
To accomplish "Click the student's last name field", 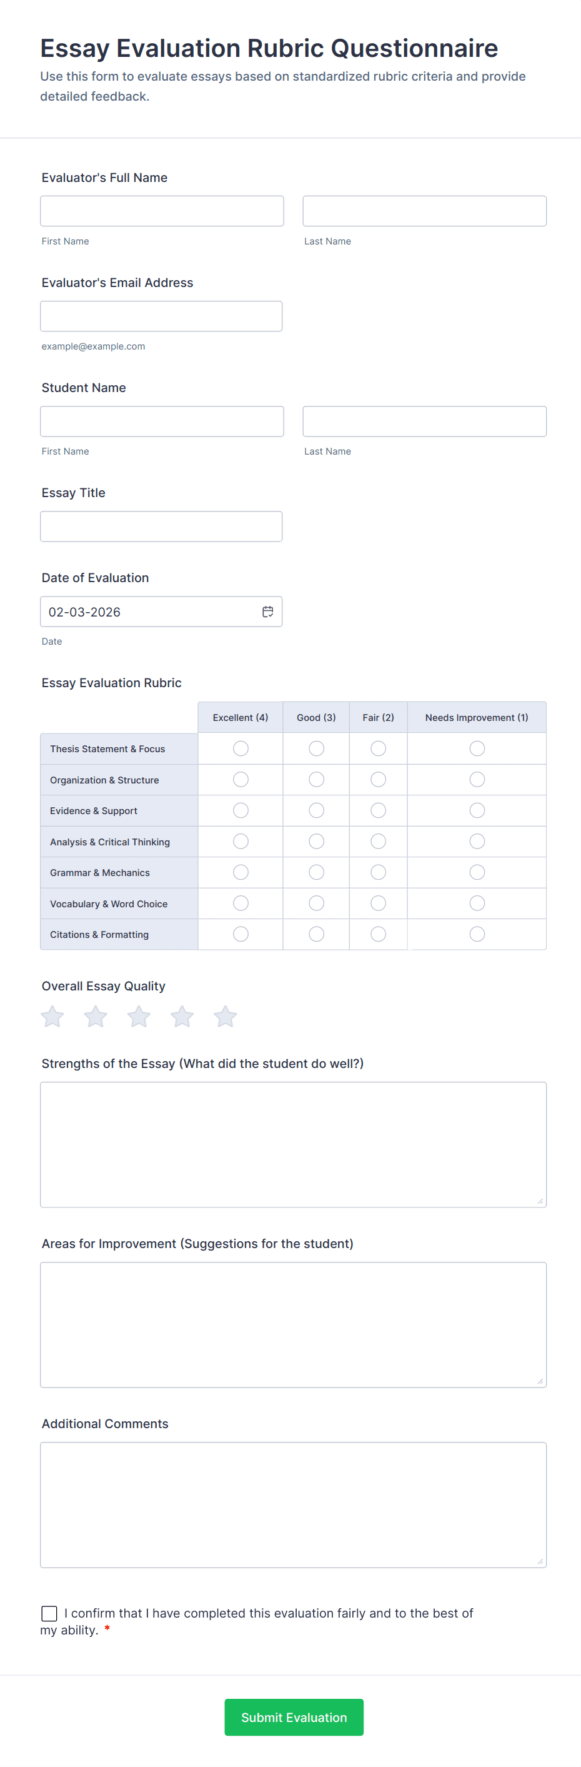I will point(424,421).
